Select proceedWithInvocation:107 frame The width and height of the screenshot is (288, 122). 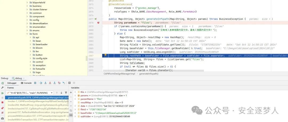tap(37, 116)
